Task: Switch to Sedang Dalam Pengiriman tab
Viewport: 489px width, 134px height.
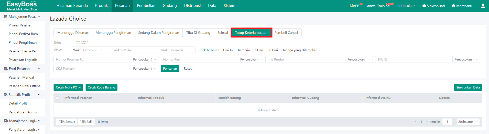Action: pos(159,33)
